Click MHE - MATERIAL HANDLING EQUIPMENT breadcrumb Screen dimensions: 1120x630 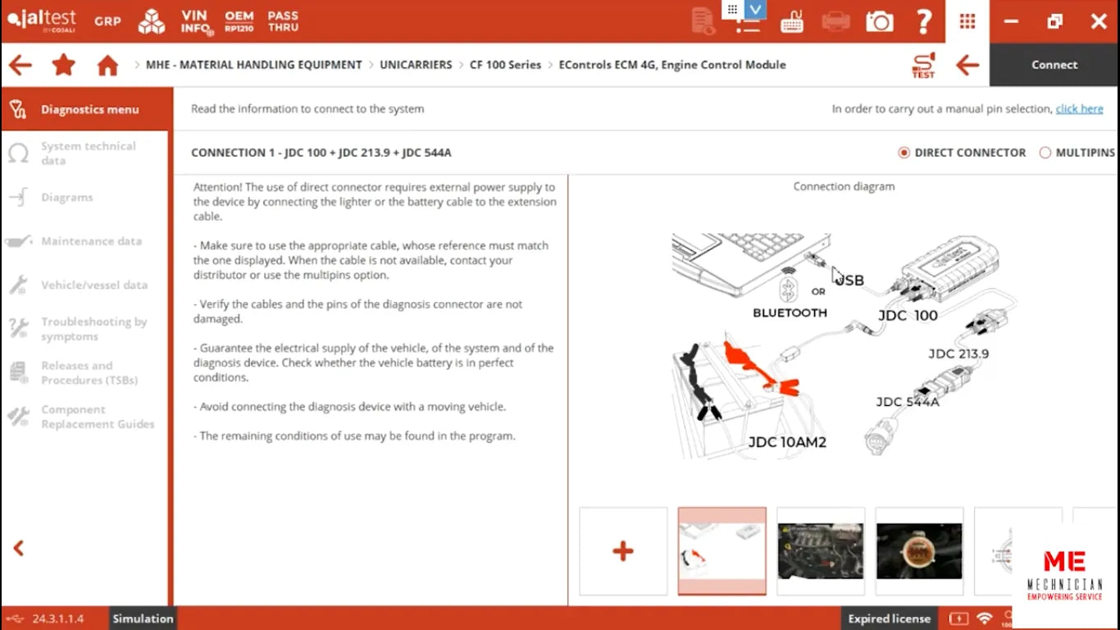253,65
